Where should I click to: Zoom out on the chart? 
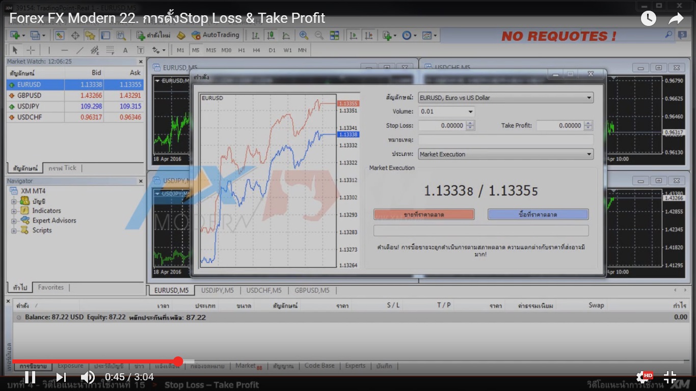coord(319,35)
